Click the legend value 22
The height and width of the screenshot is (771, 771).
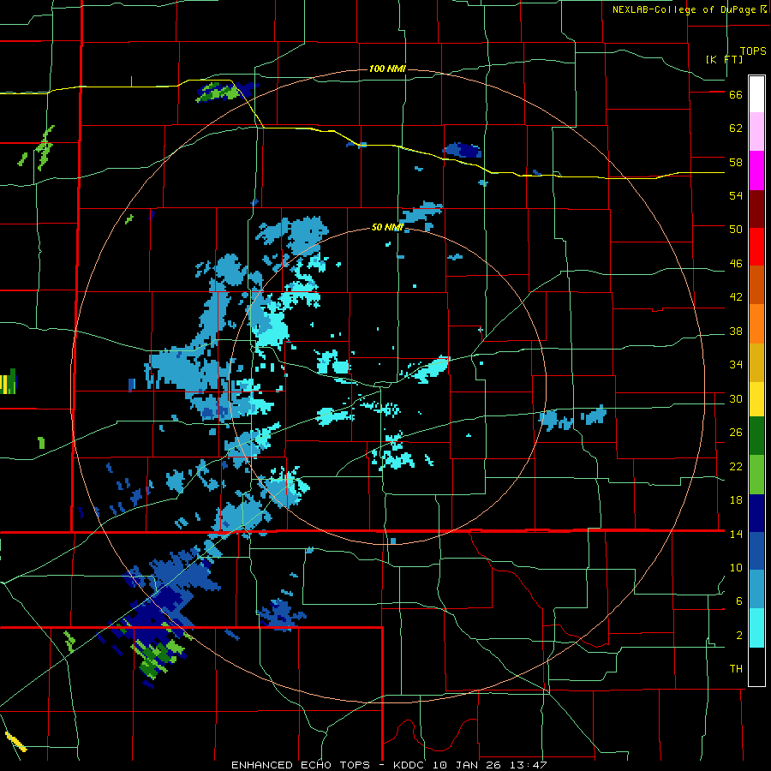click(736, 466)
